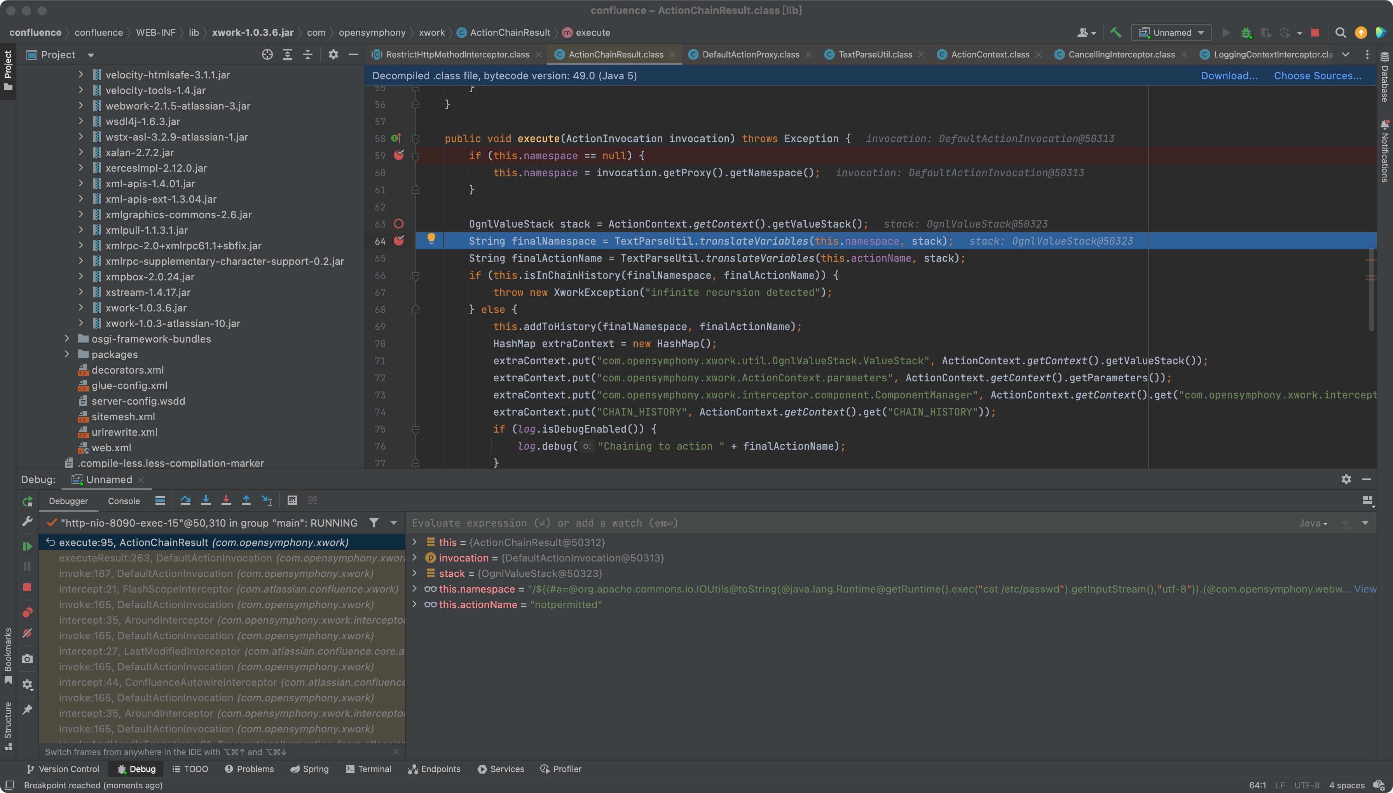Open Version Control tool window
The height and width of the screenshot is (793, 1393).
click(63, 769)
